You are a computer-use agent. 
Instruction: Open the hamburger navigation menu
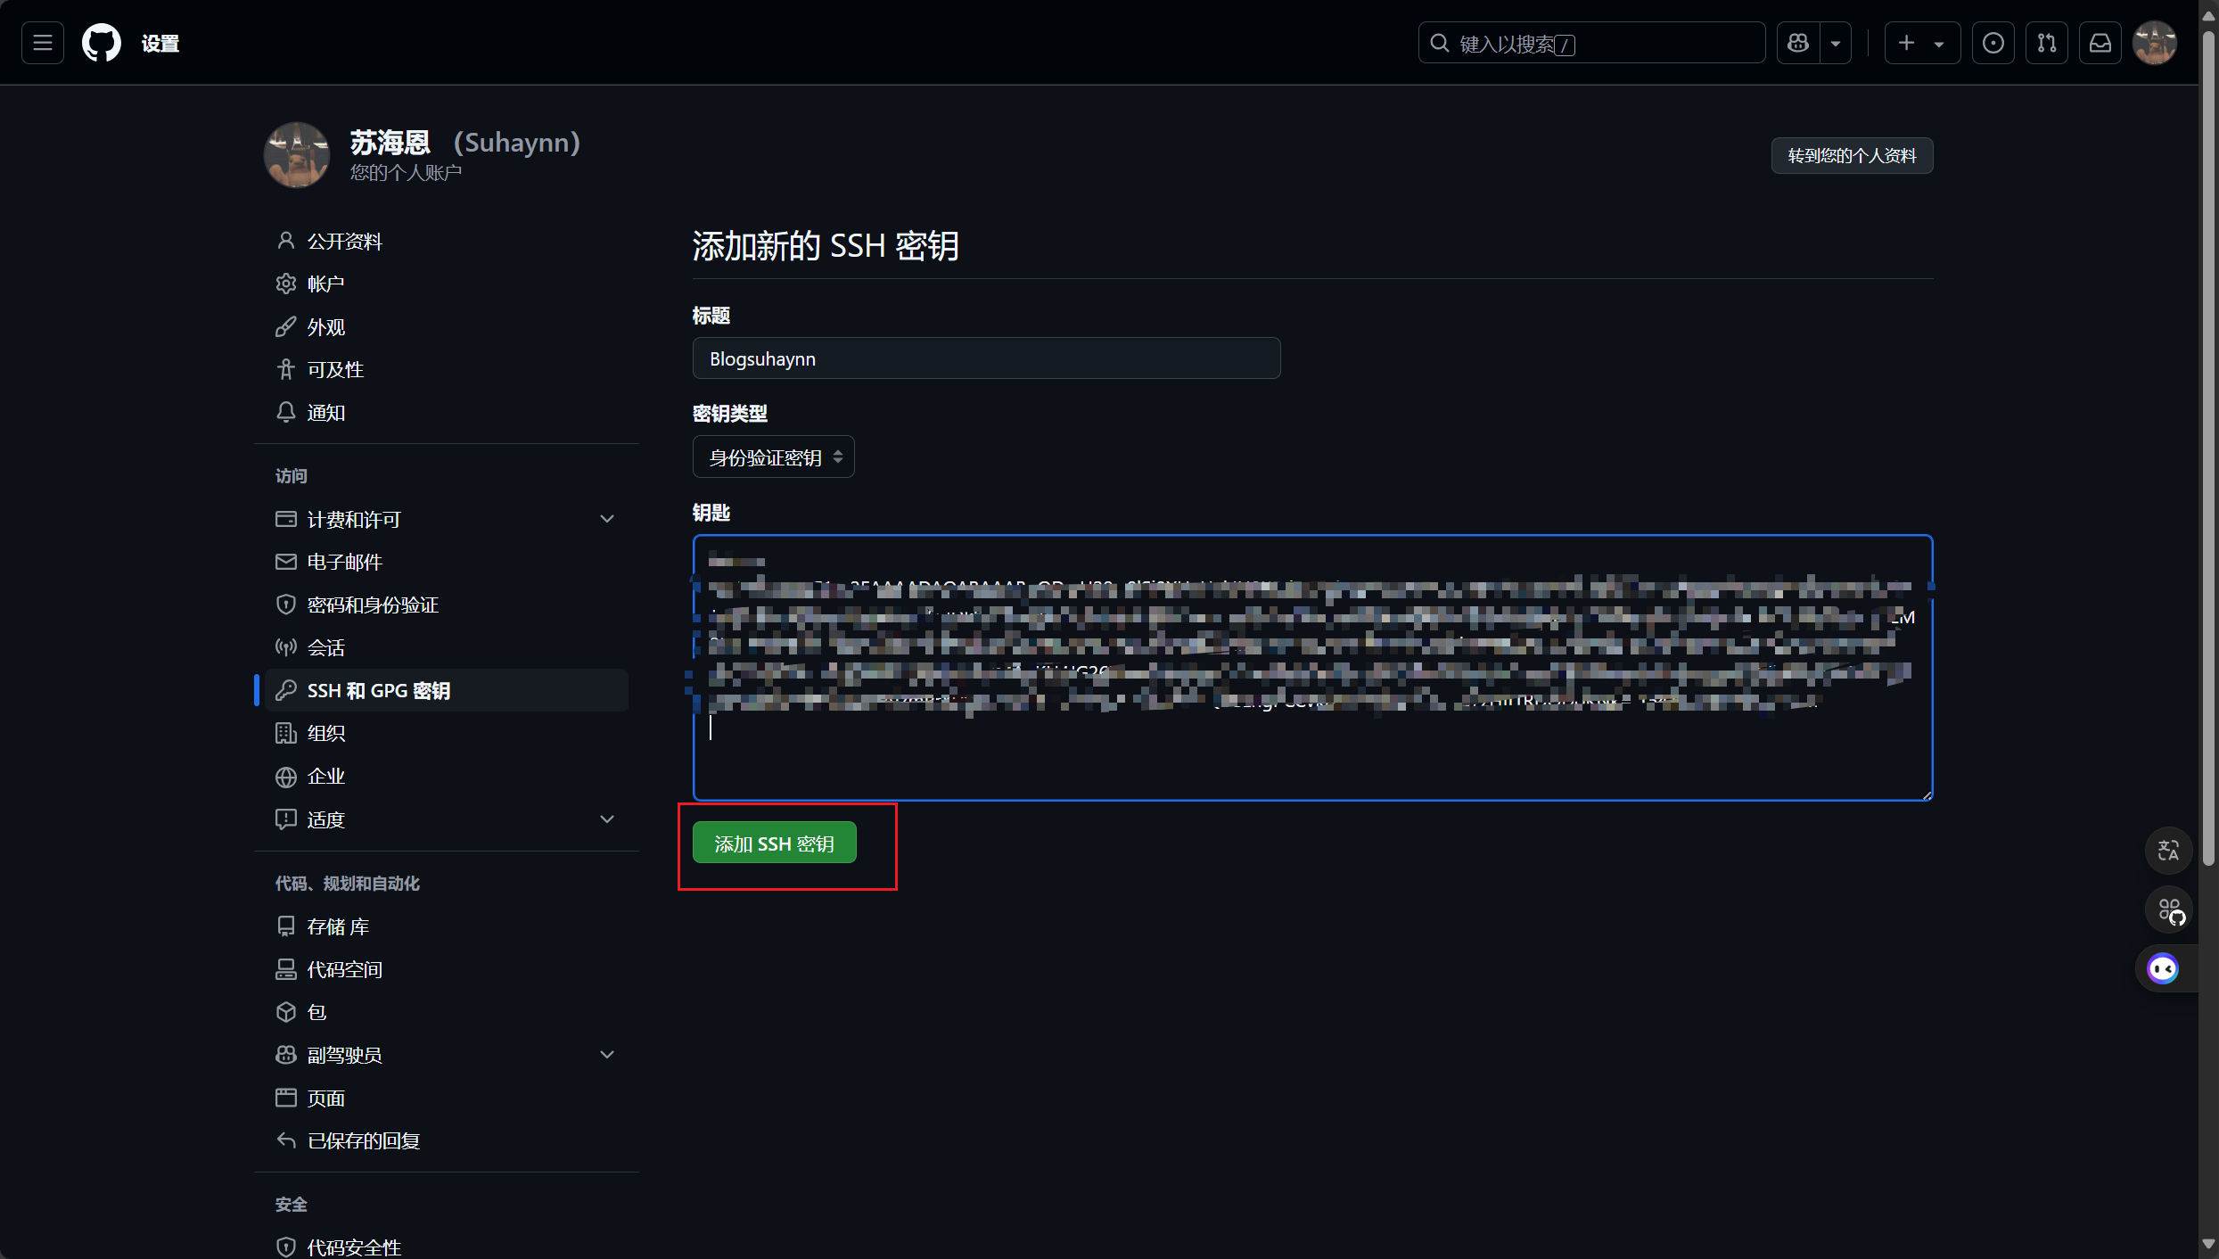click(x=43, y=43)
